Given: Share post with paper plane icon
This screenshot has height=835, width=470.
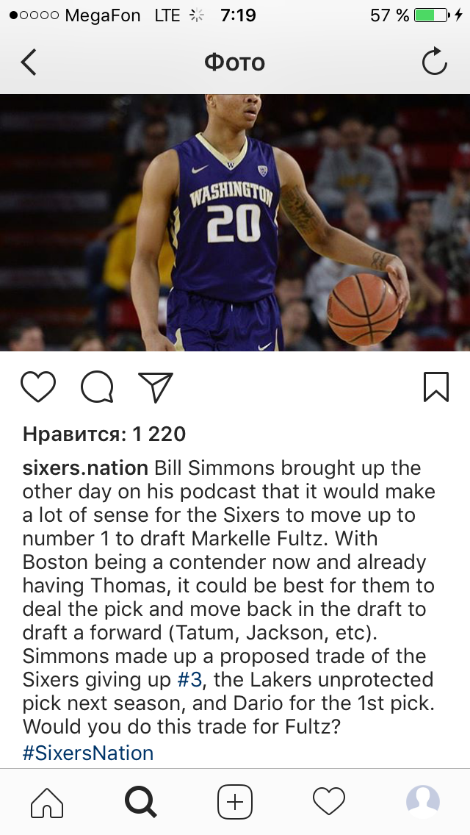Looking at the screenshot, I should pyautogui.click(x=156, y=387).
